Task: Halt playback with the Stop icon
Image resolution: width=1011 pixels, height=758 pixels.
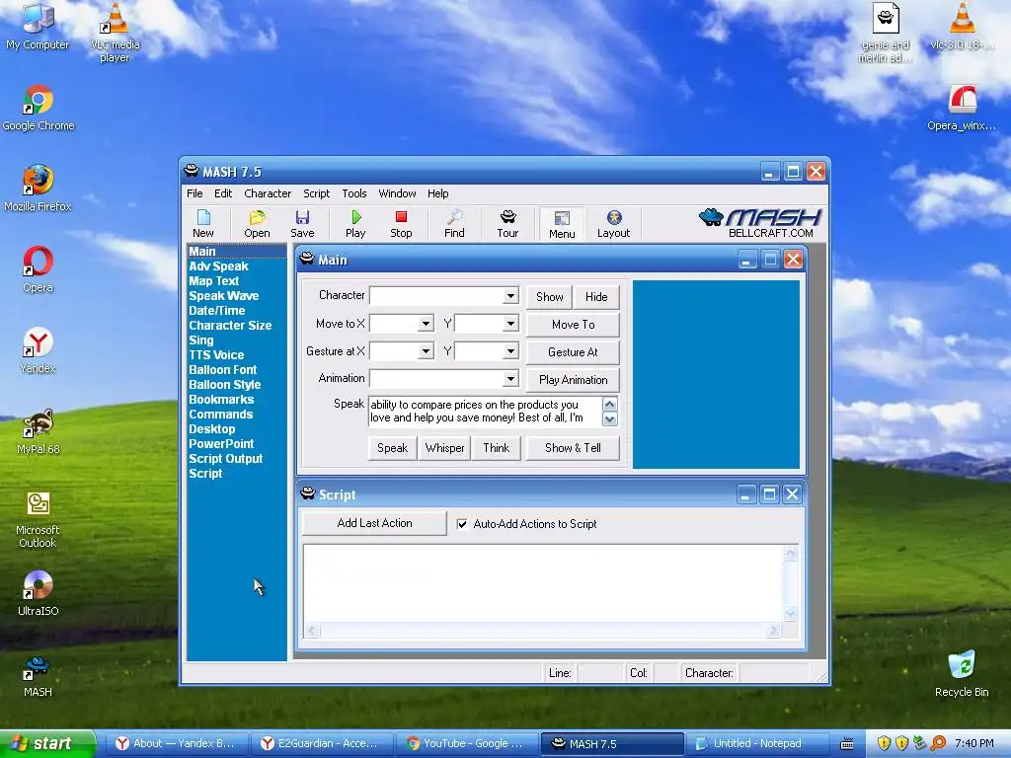Action: pyautogui.click(x=401, y=224)
